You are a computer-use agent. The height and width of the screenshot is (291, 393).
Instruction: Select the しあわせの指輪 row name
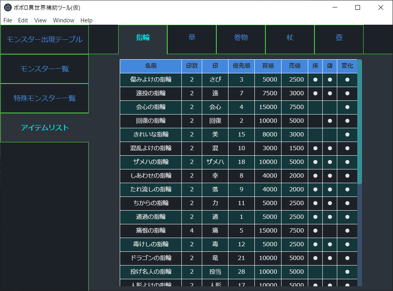click(x=151, y=176)
